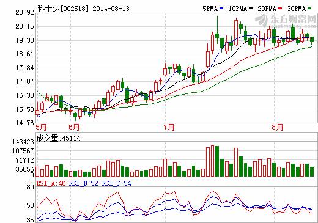Image resolution: width=318 pixels, height=223 pixels.
Task: Click the 20PMA legend label
Action: click(x=267, y=9)
